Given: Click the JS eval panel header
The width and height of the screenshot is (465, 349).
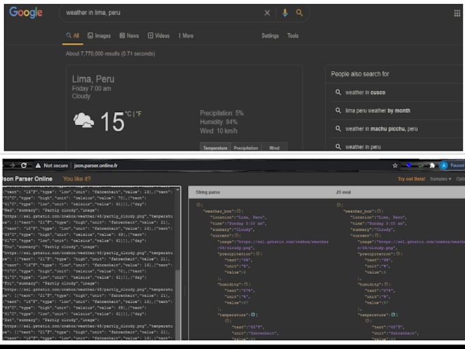Looking at the screenshot, I should (343, 192).
